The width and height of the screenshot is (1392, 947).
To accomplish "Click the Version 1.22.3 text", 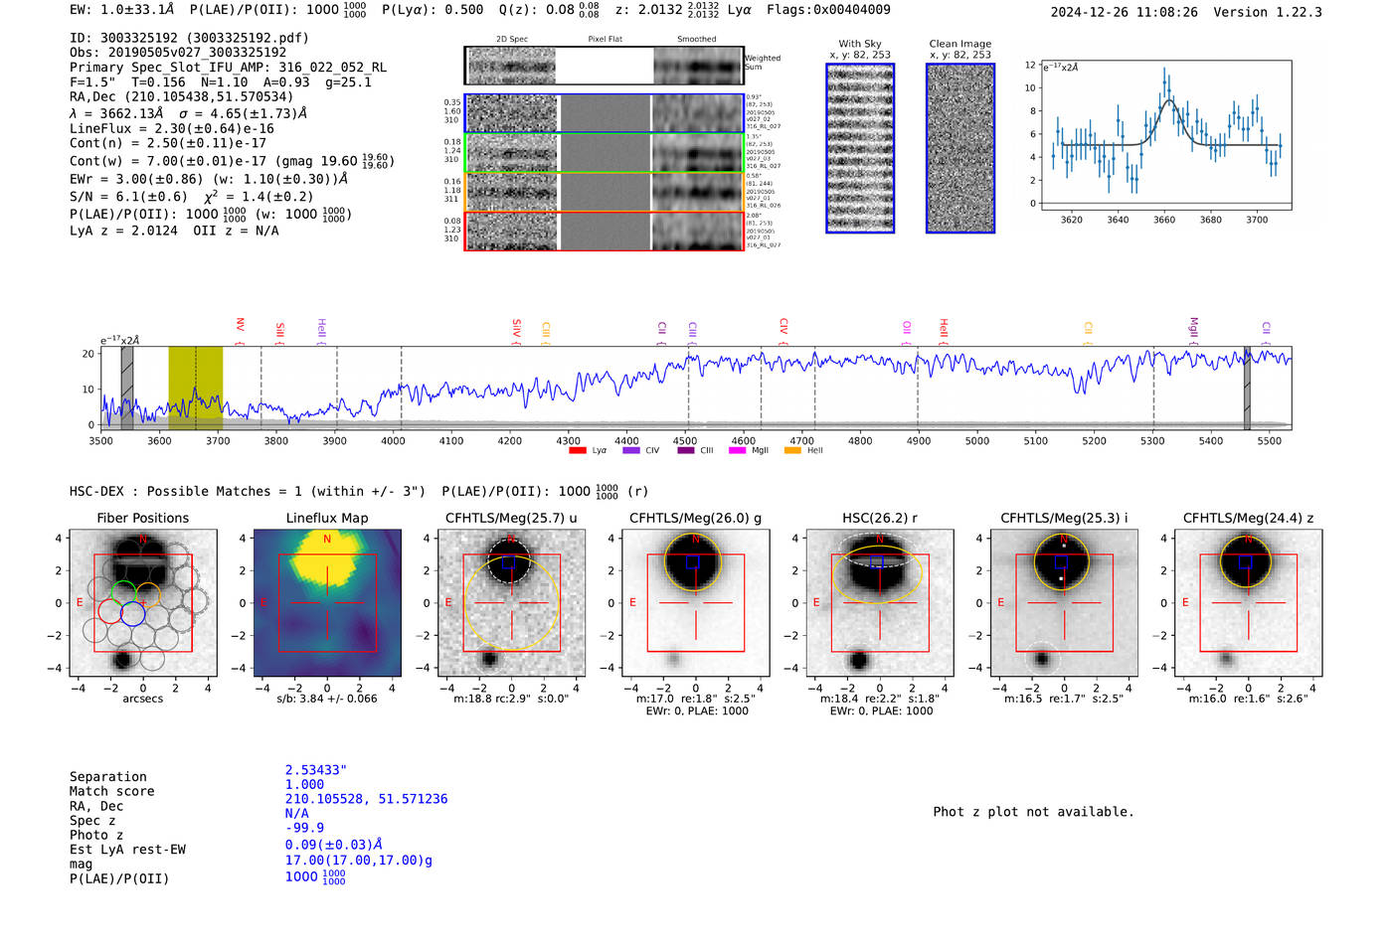I will point(1269,12).
